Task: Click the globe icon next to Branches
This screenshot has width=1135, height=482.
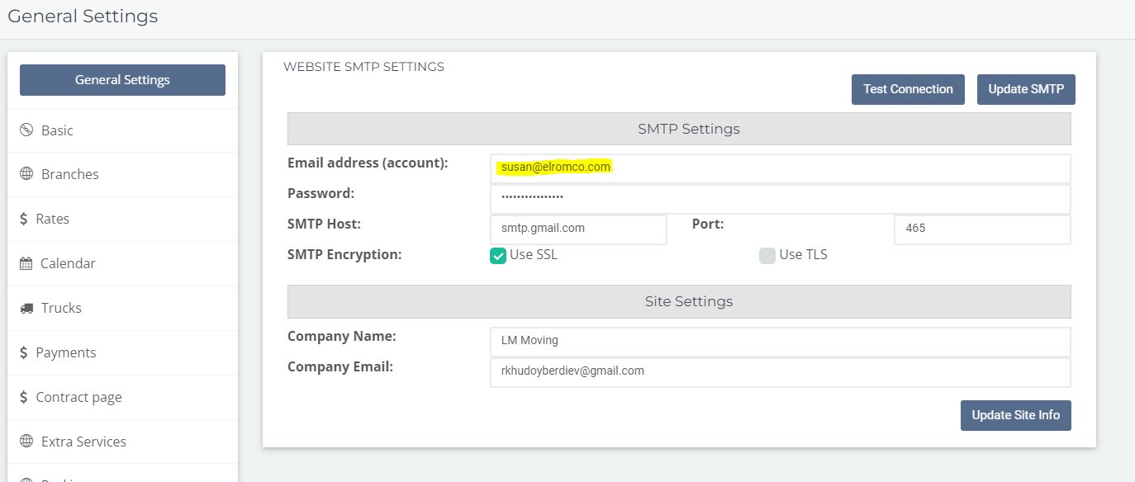Action: click(x=26, y=174)
